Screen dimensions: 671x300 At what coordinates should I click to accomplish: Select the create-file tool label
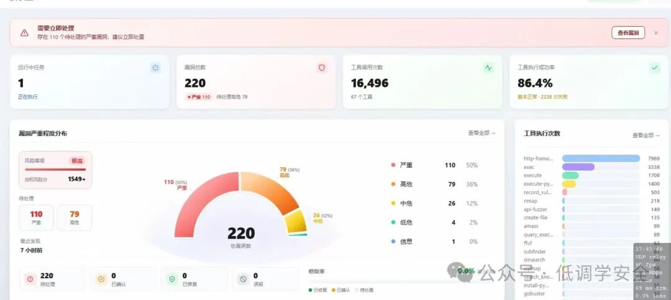coord(536,217)
